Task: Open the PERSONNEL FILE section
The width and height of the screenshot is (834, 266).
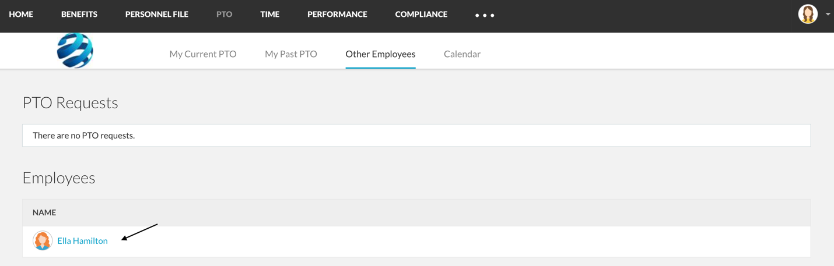Action: click(157, 14)
